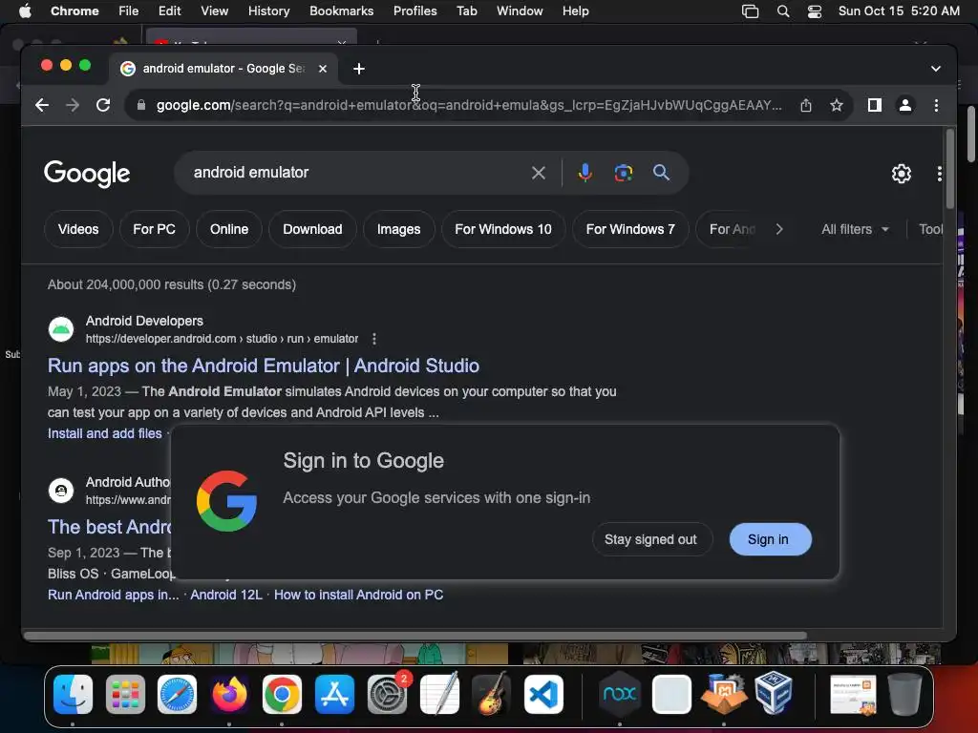Screen dimensions: 978x733
Task: Click the Sign in button
Action: (770, 540)
